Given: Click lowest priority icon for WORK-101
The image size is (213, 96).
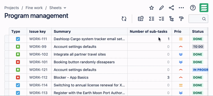Looking at the screenshot, I should (x=181, y=62).
